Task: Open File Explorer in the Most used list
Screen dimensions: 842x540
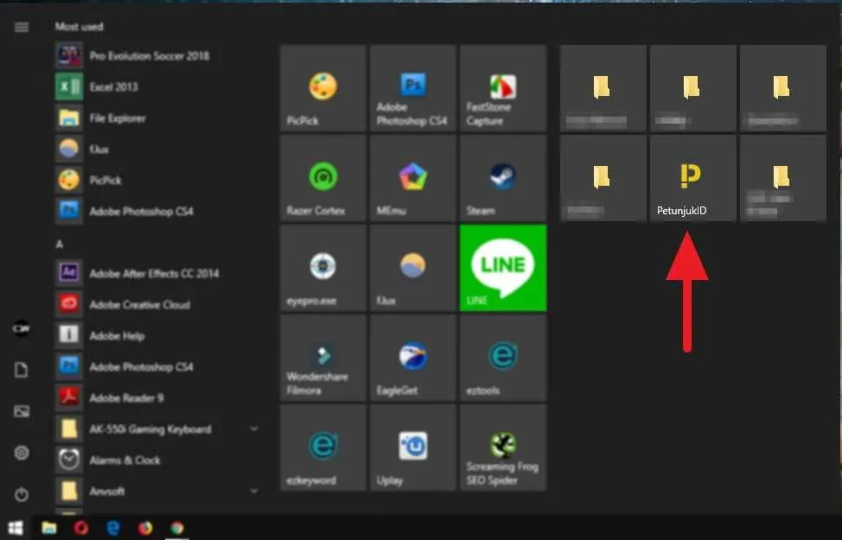Action: click(156, 118)
